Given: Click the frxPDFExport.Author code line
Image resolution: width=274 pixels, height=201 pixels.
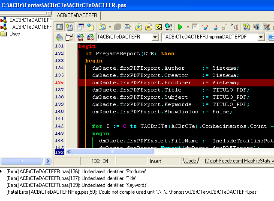Looking at the screenshot, I should (x=166, y=68).
